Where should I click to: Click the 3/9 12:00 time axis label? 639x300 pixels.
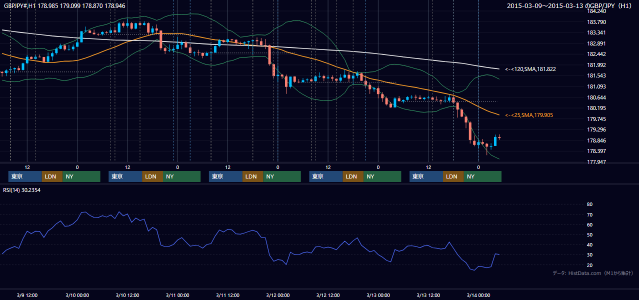tap(28, 295)
